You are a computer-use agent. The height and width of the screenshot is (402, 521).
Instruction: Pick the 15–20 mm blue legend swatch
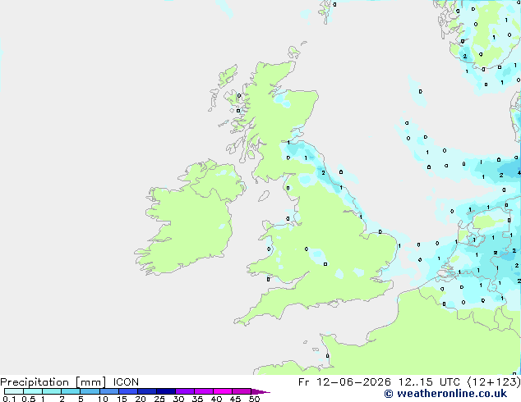[128, 391]
